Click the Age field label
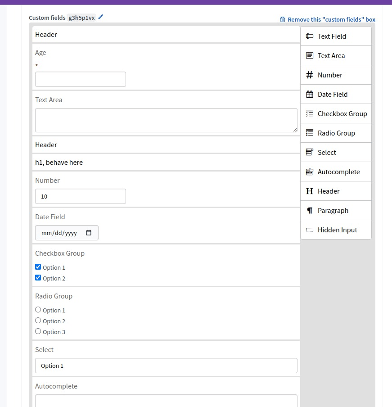 pos(41,53)
